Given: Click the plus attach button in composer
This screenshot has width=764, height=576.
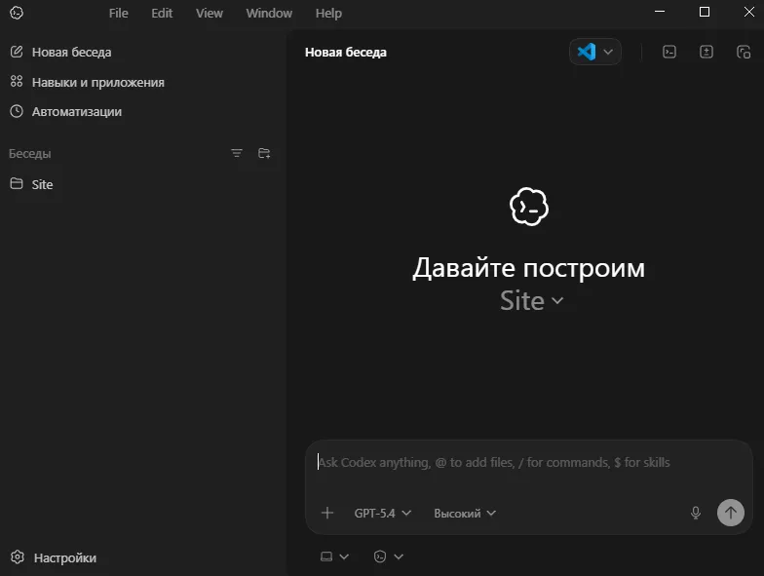Looking at the screenshot, I should pyautogui.click(x=327, y=513).
